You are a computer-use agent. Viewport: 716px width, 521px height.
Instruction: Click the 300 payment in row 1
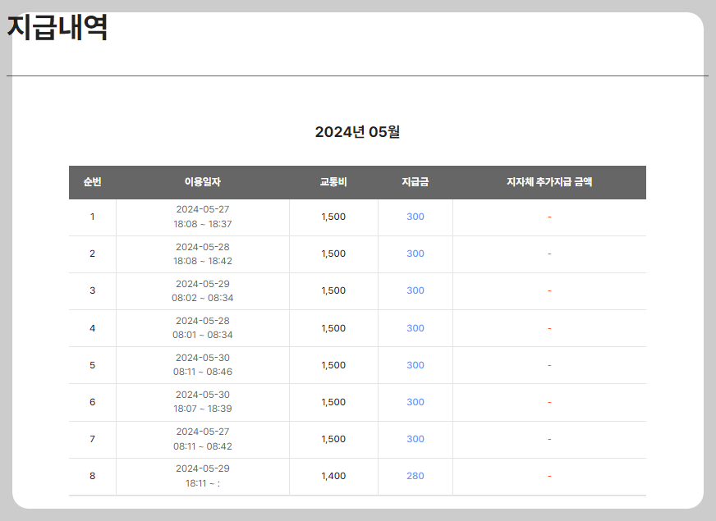[415, 217]
